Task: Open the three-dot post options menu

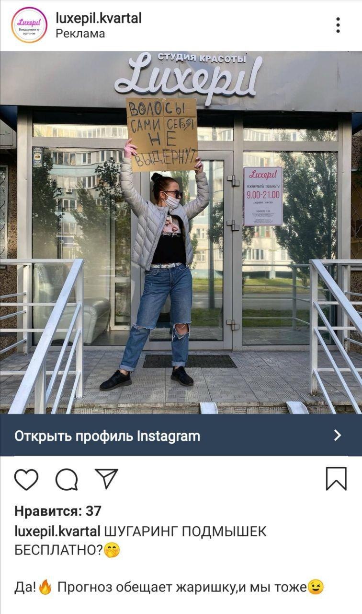Action: pyautogui.click(x=338, y=25)
